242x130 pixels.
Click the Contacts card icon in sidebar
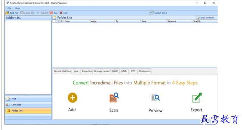(8, 105)
